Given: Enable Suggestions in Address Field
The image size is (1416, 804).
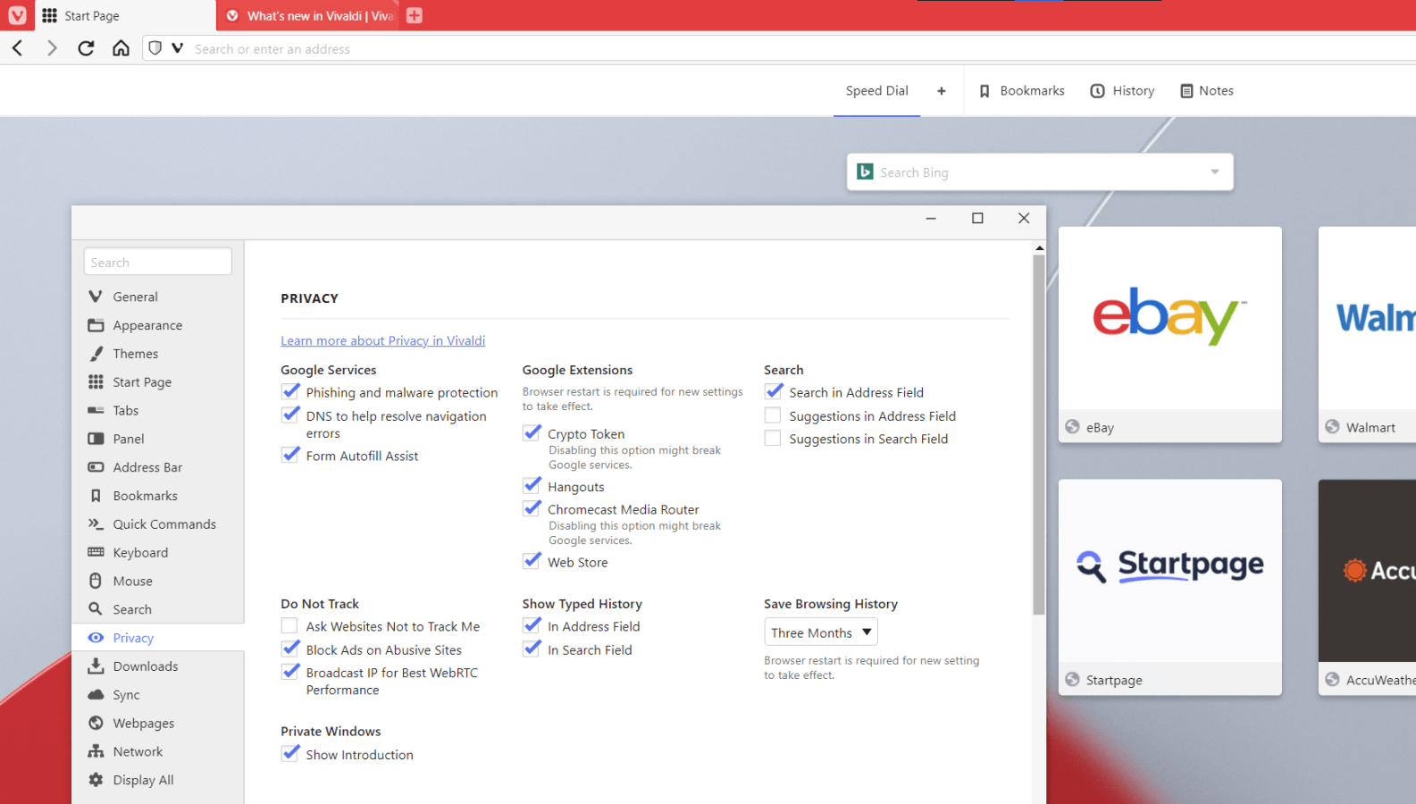Looking at the screenshot, I should 773,415.
